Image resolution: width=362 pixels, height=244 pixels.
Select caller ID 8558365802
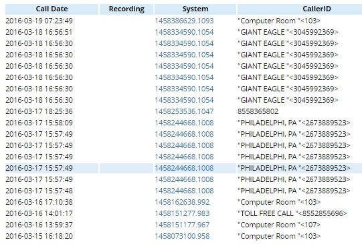(x=258, y=111)
